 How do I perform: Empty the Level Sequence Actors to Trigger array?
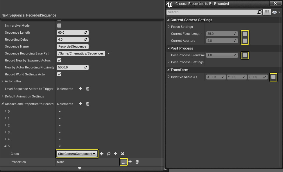click(88, 89)
